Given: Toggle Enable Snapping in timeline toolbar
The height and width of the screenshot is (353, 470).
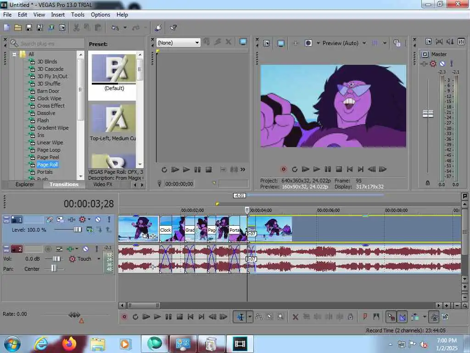Looking at the screenshot, I should coord(391,317).
